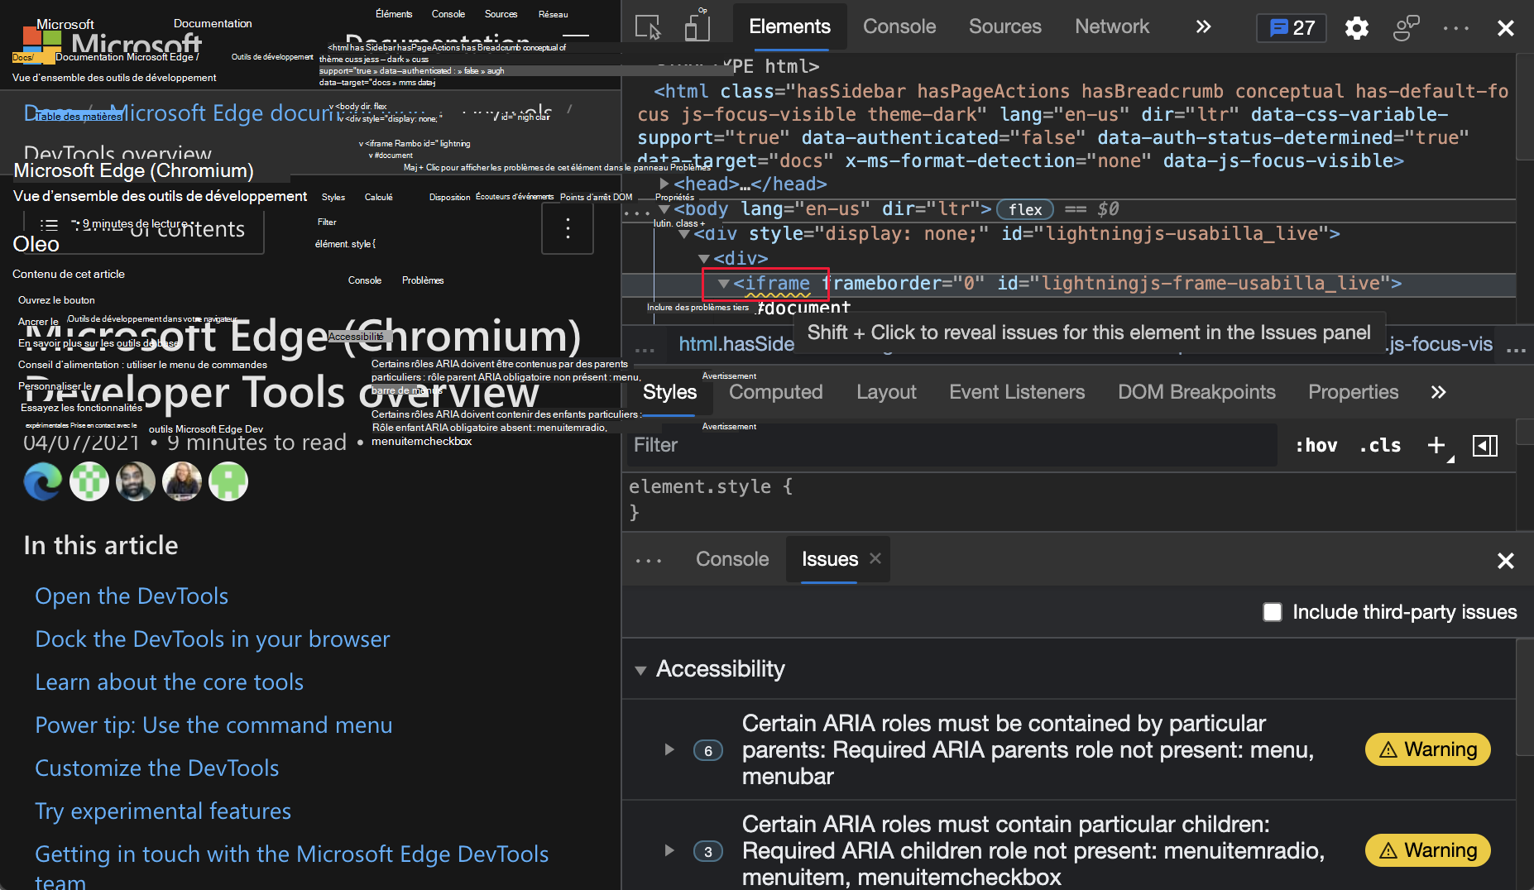
Task: Open the page's vertical three-dot actions menu
Action: 568,228
